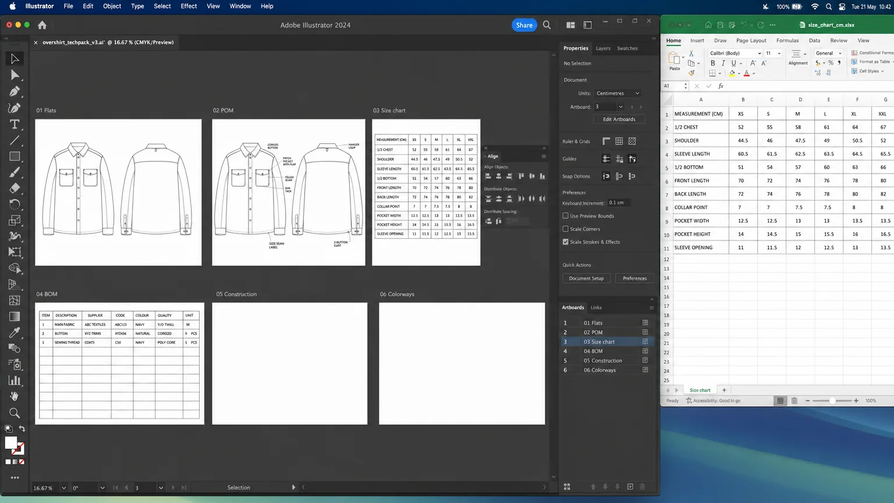
Task: Click Illustrator's Home icon
Action: (42, 25)
